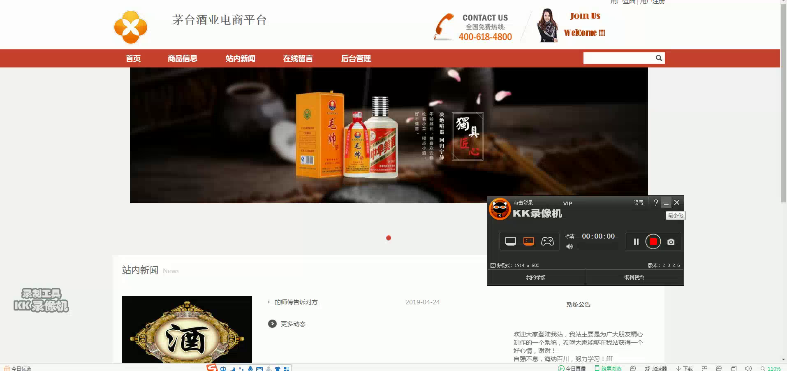Select full-screen recording mode in KK录像机

[510, 241]
